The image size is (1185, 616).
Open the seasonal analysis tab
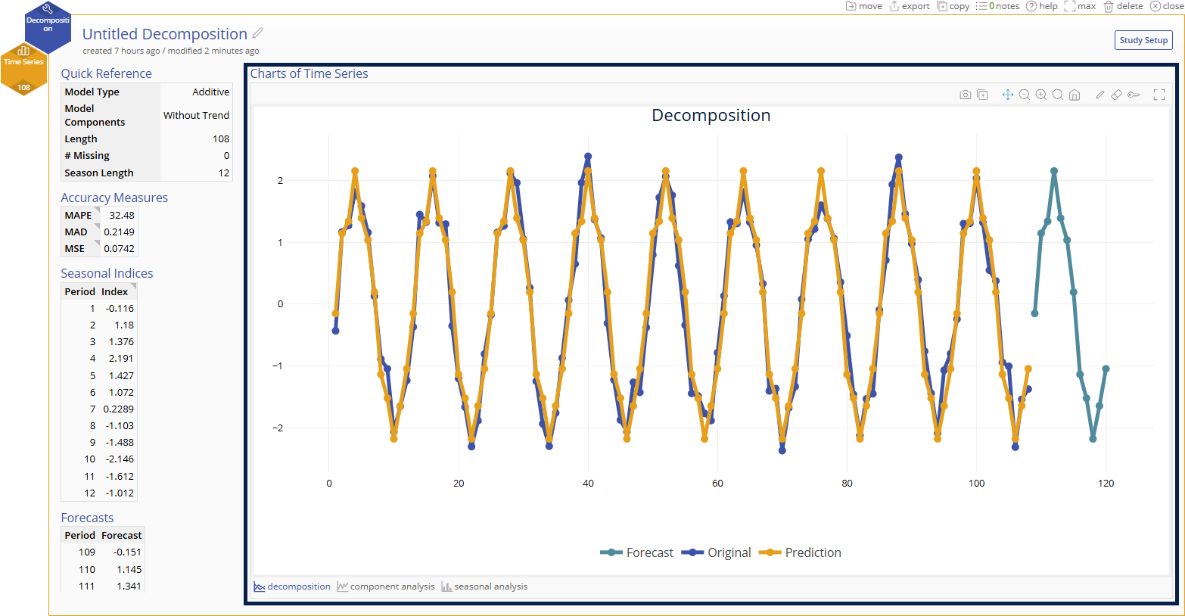click(x=484, y=586)
